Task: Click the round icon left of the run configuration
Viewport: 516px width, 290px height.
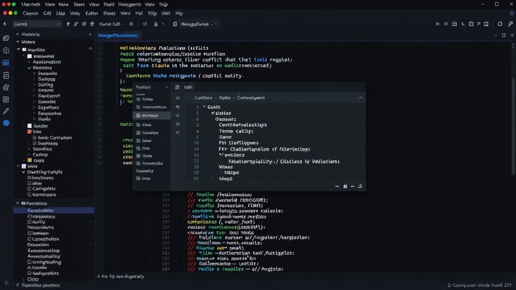Action: (x=175, y=24)
